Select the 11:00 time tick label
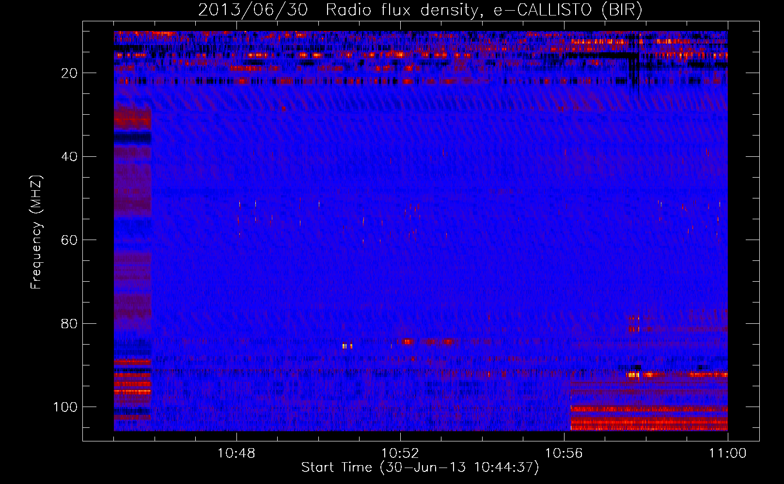This screenshot has width=784, height=484. (x=728, y=454)
